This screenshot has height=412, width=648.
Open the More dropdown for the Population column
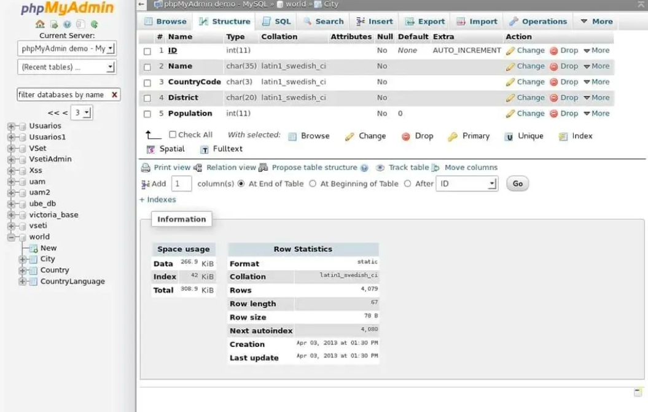point(596,113)
